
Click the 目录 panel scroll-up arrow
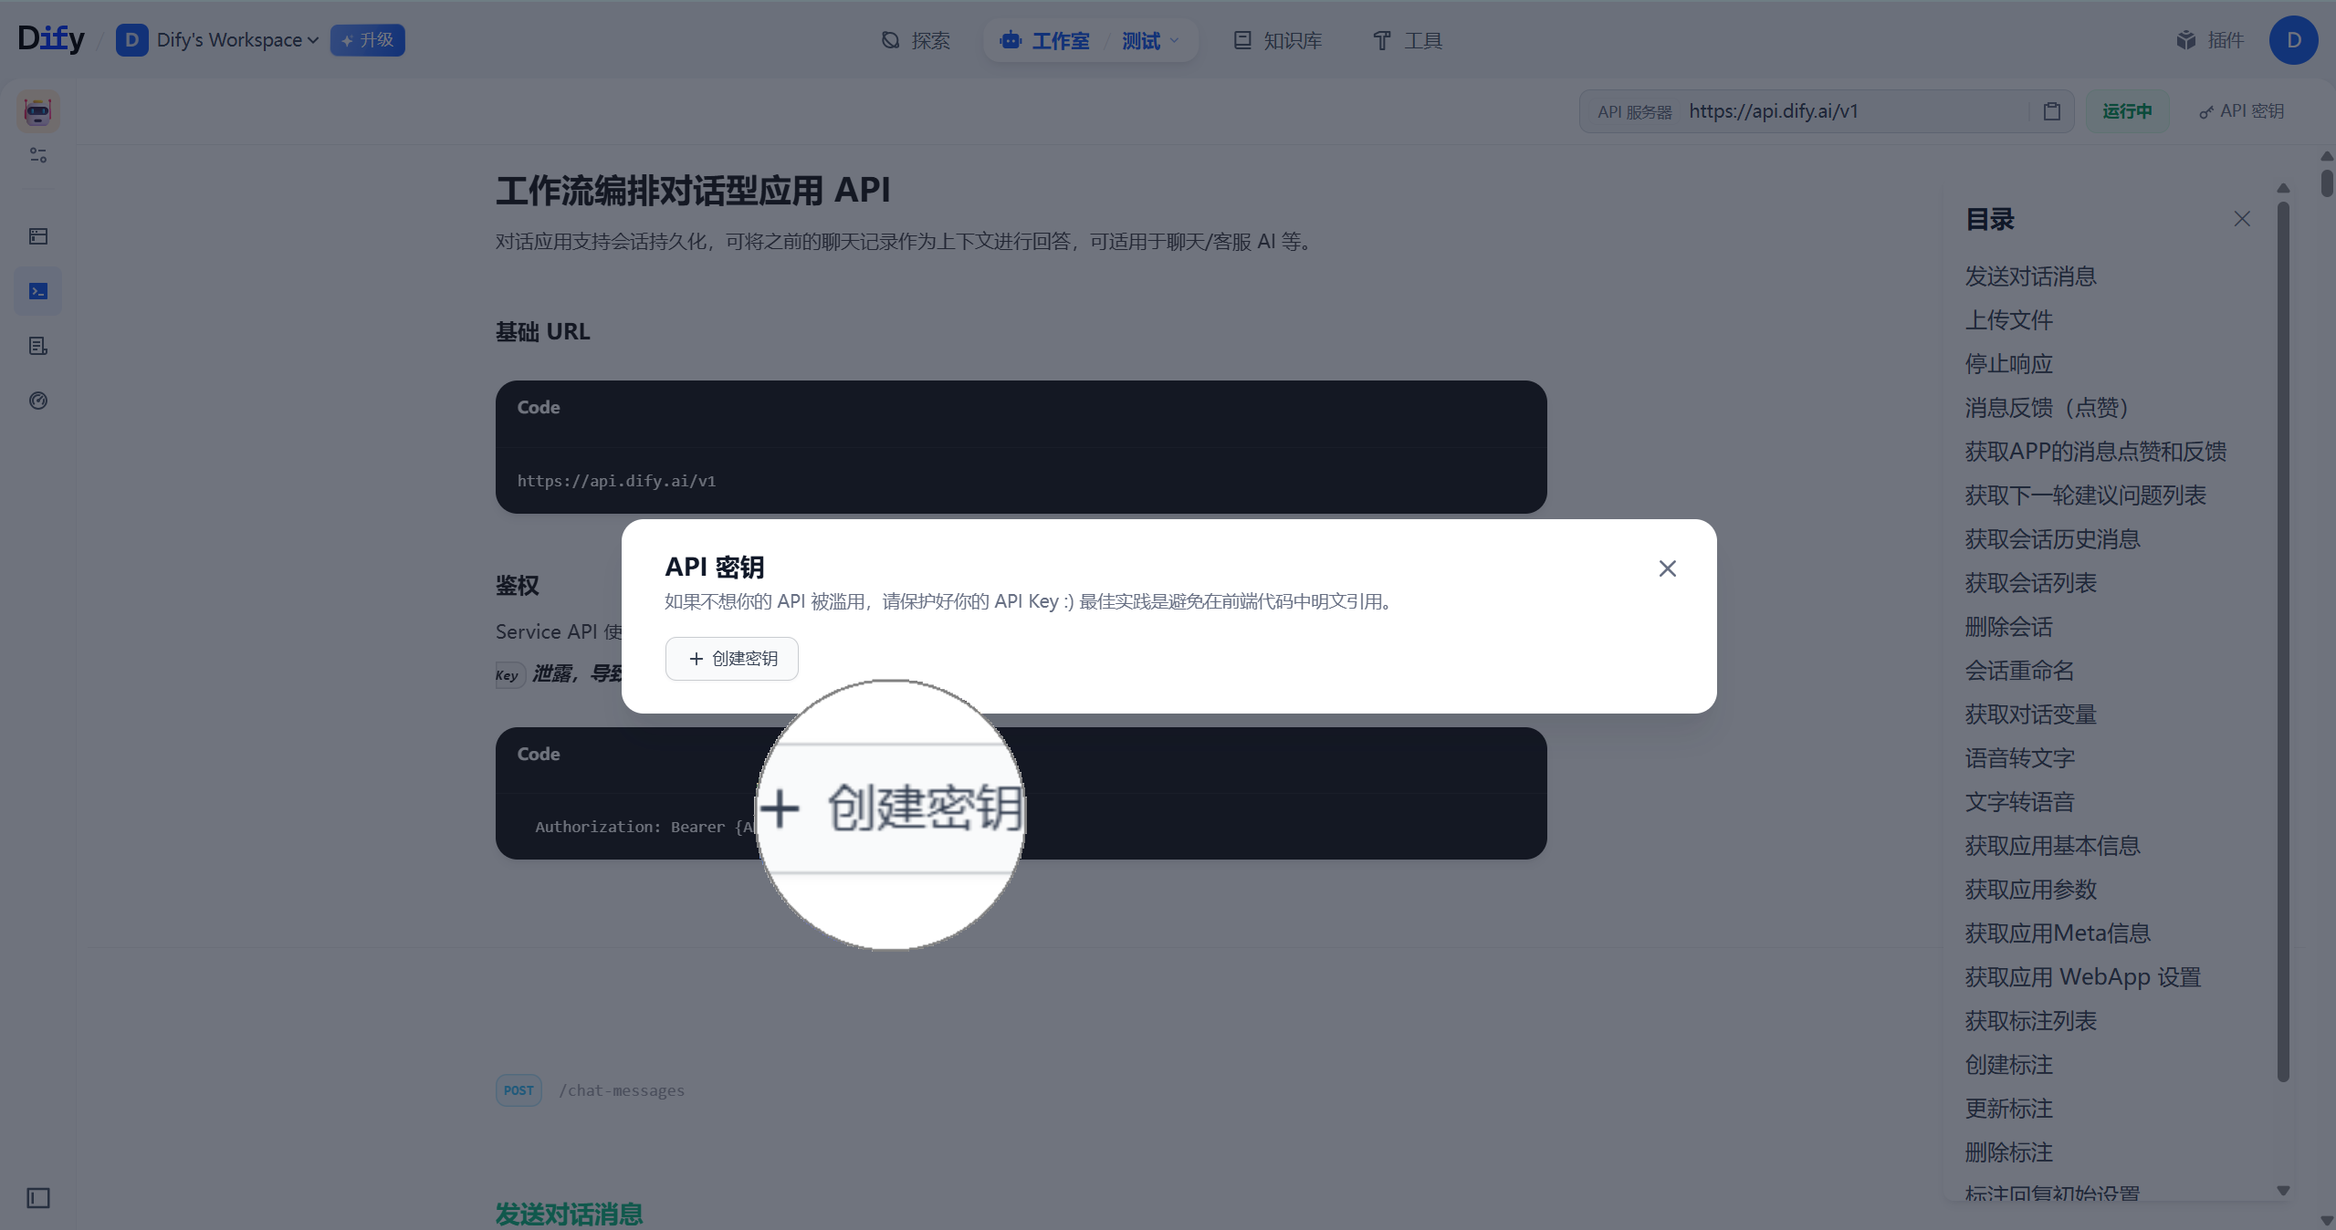pos(2283,189)
